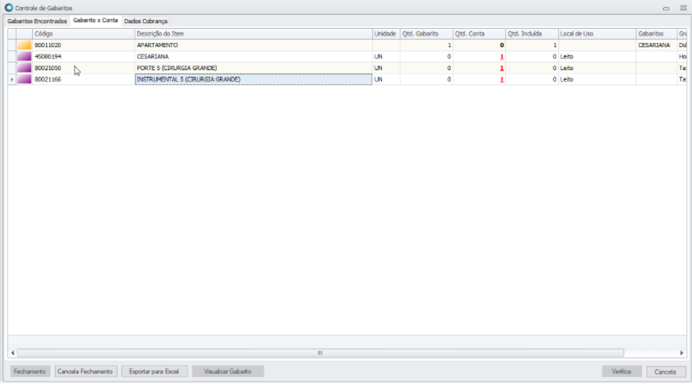The image size is (692, 384).
Task: Click the CESARIANA value in Gabaritos column
Action: pos(654,45)
